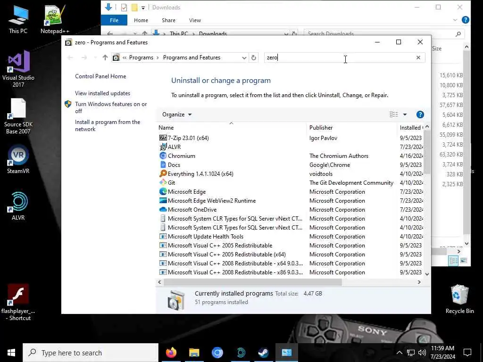Open Quick Access Toolbar customize dropdown in Downloads
This screenshot has height=362, width=483.
pos(143,8)
